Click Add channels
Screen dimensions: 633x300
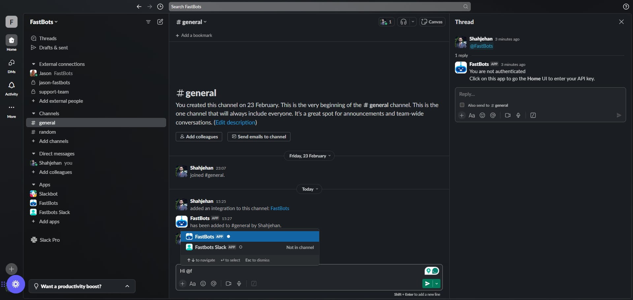(53, 141)
